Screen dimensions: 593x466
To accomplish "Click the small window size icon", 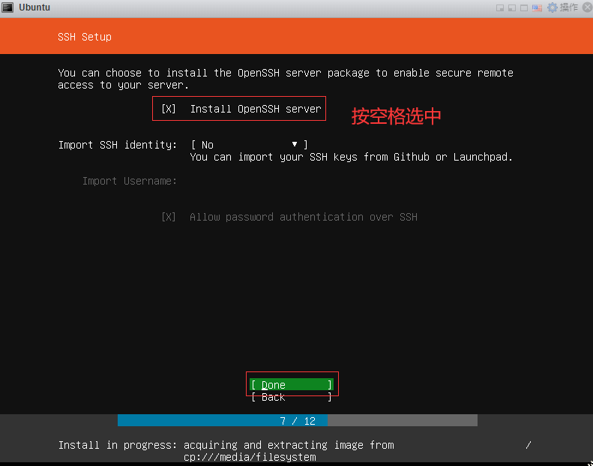I will 500,8.
